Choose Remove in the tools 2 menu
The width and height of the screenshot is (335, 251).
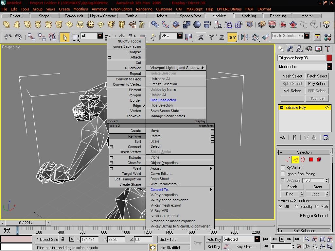point(127,136)
